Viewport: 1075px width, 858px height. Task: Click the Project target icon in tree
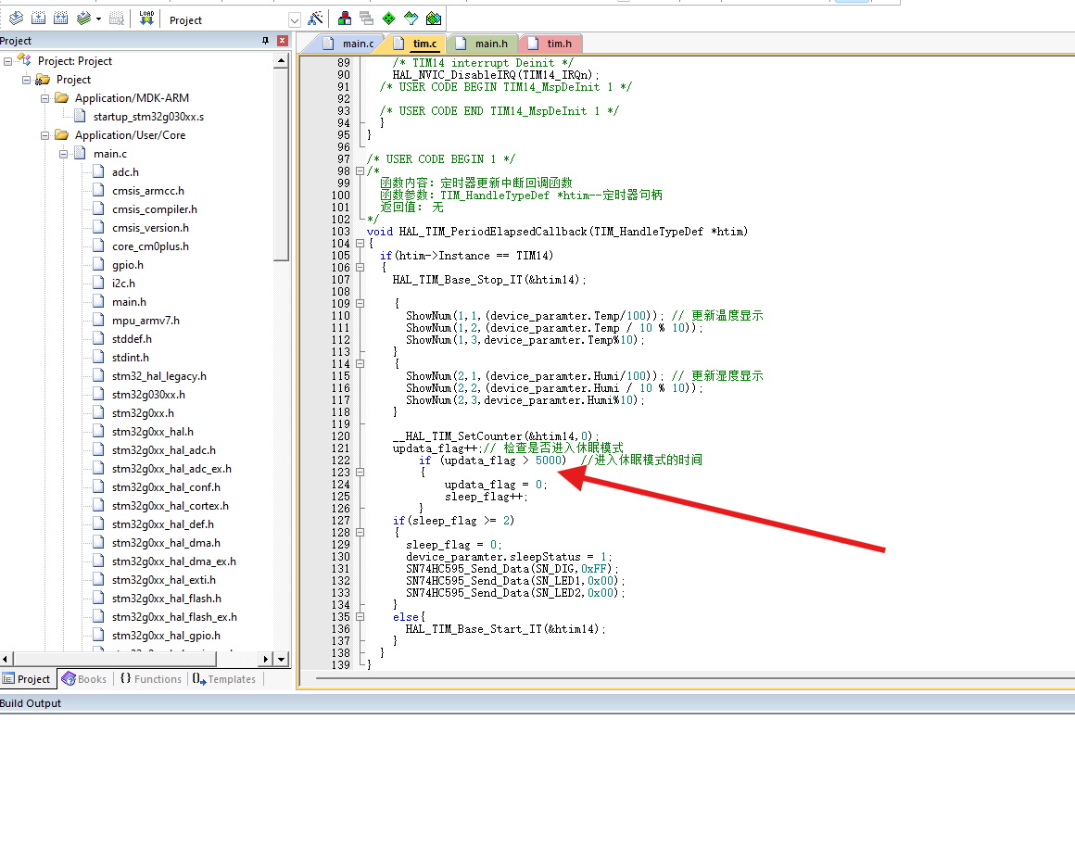44,80
